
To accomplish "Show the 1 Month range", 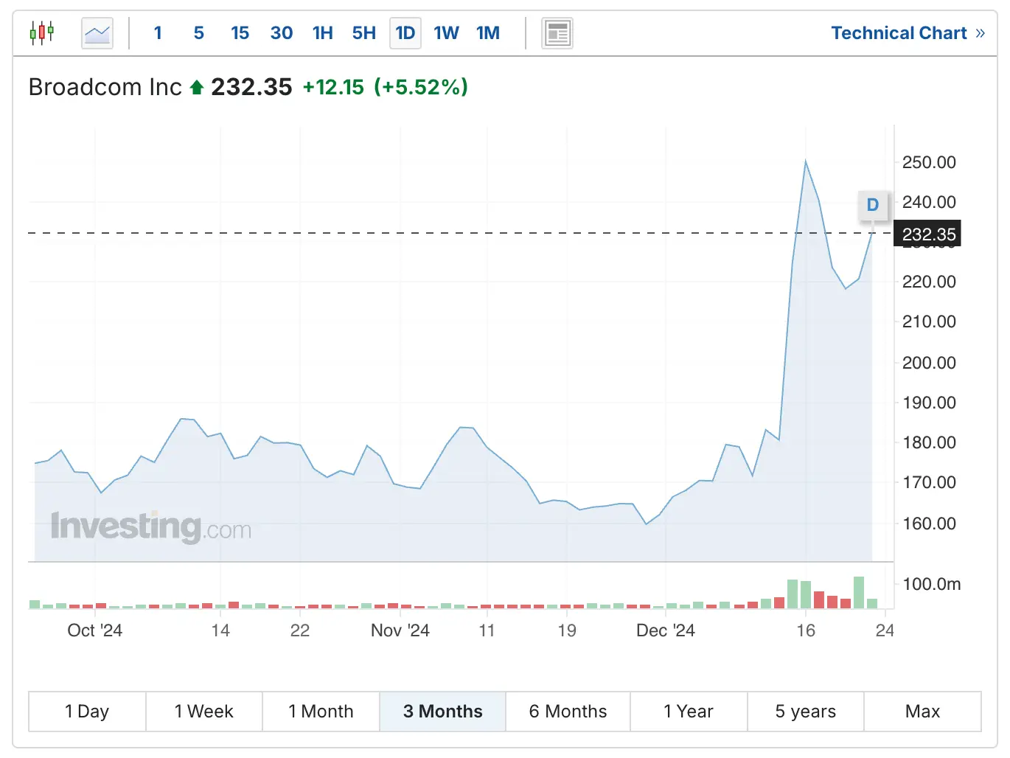I will [x=321, y=712].
